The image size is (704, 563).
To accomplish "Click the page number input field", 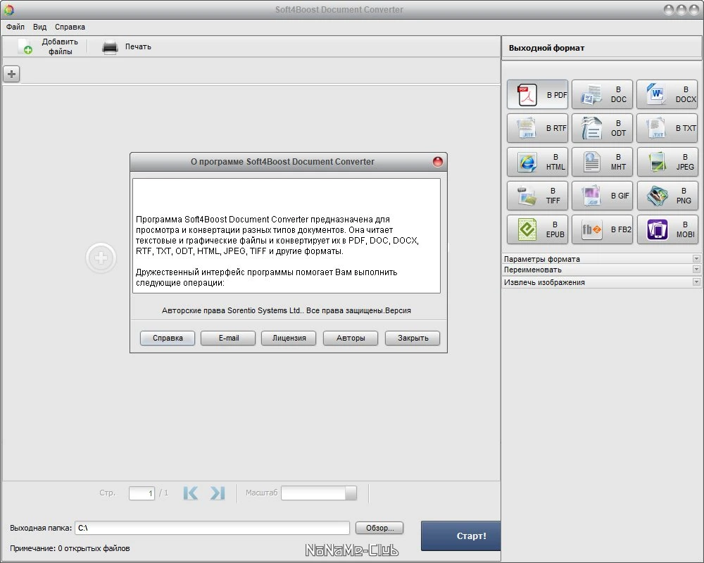I will point(142,493).
